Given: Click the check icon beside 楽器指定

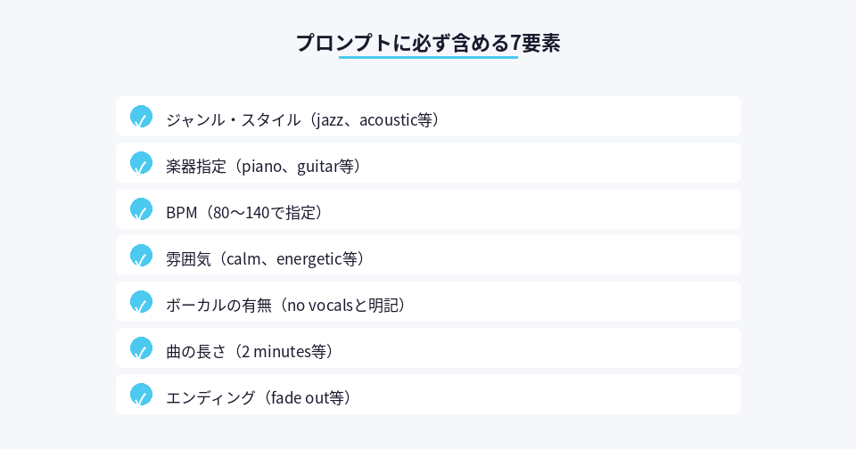Looking at the screenshot, I should [141, 163].
